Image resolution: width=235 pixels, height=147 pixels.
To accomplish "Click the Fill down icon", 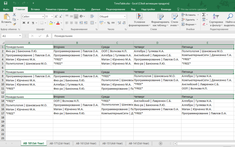I will tap(204, 20).
